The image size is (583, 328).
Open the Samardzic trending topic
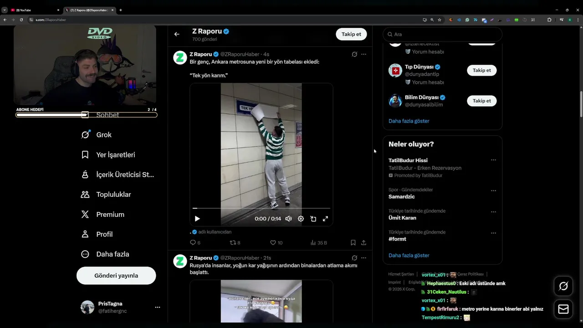pyautogui.click(x=401, y=197)
